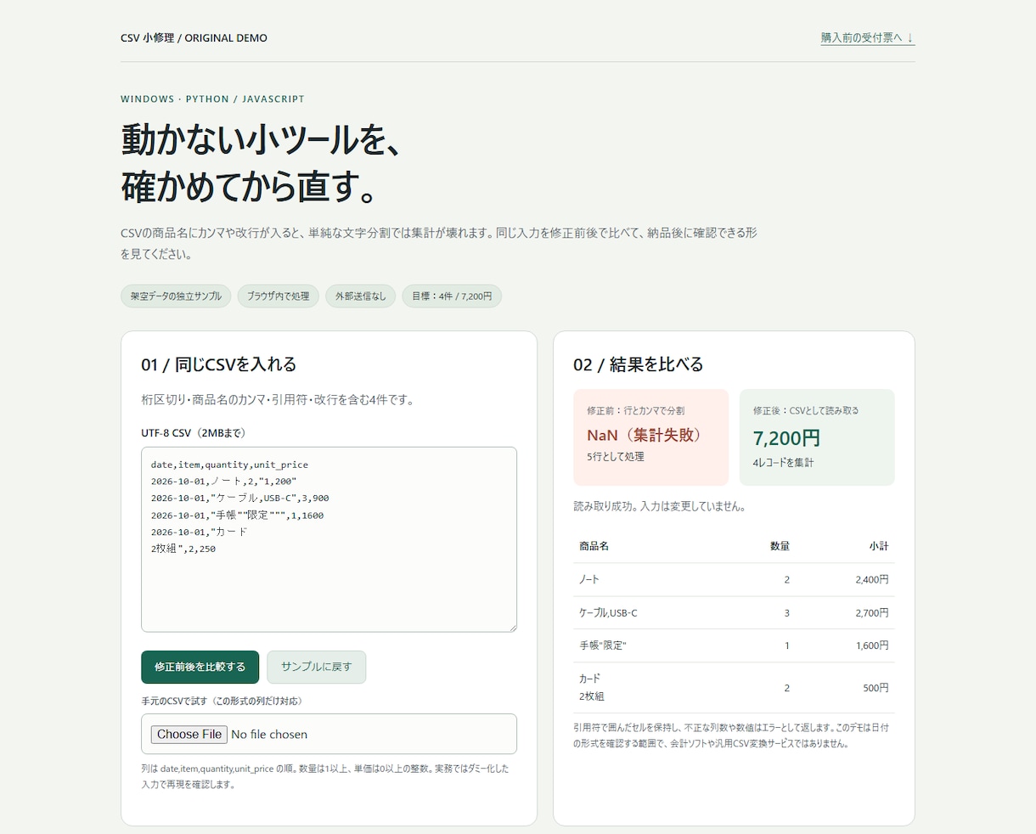Viewport: 1036px width, 834px height.
Task: Click inside the UTF-8 CSV textarea
Action: (329, 539)
